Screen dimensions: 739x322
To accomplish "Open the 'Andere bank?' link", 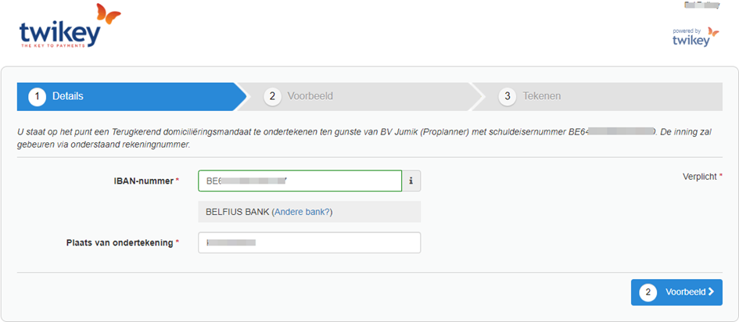I will [302, 212].
